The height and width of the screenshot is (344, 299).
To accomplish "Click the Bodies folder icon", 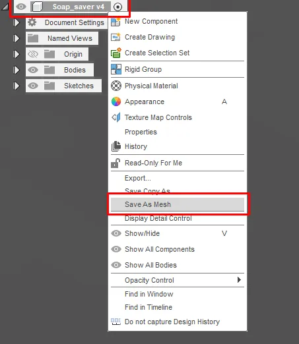I will click(50, 70).
